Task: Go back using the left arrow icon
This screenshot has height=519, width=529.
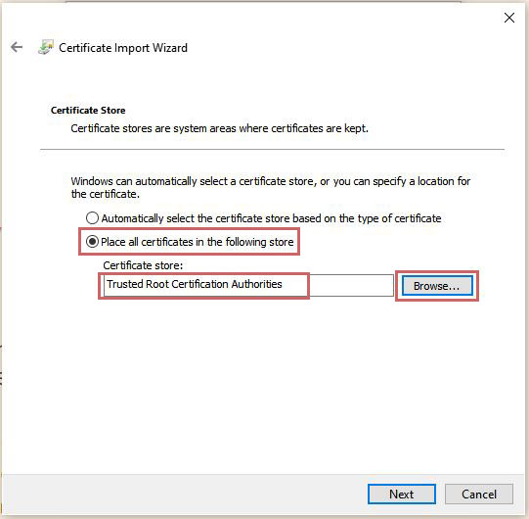Action: pos(17,47)
